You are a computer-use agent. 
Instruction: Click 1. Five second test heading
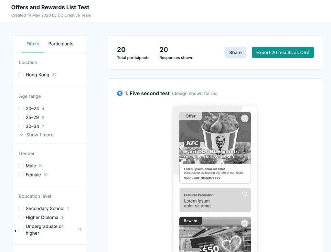click(x=147, y=93)
